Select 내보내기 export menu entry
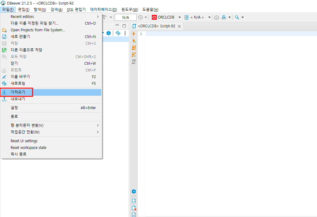317x217 pixels. coord(51,99)
